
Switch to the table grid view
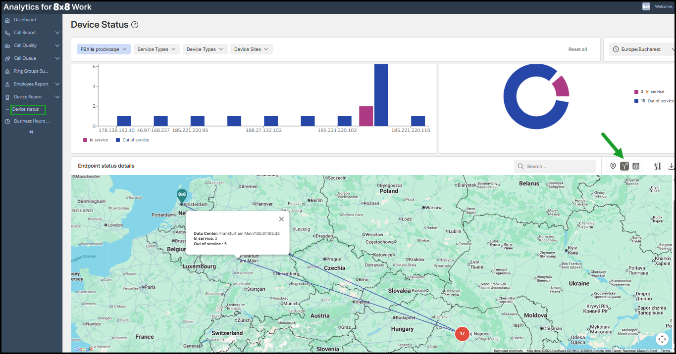tap(636, 166)
